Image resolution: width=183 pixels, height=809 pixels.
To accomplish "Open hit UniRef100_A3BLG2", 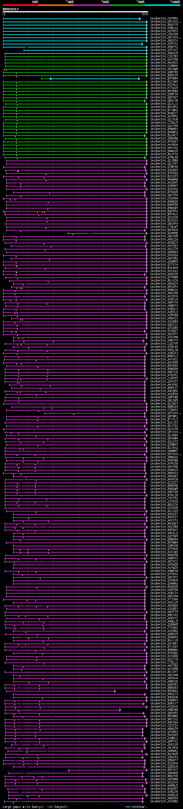I will pyautogui.click(x=164, y=28).
